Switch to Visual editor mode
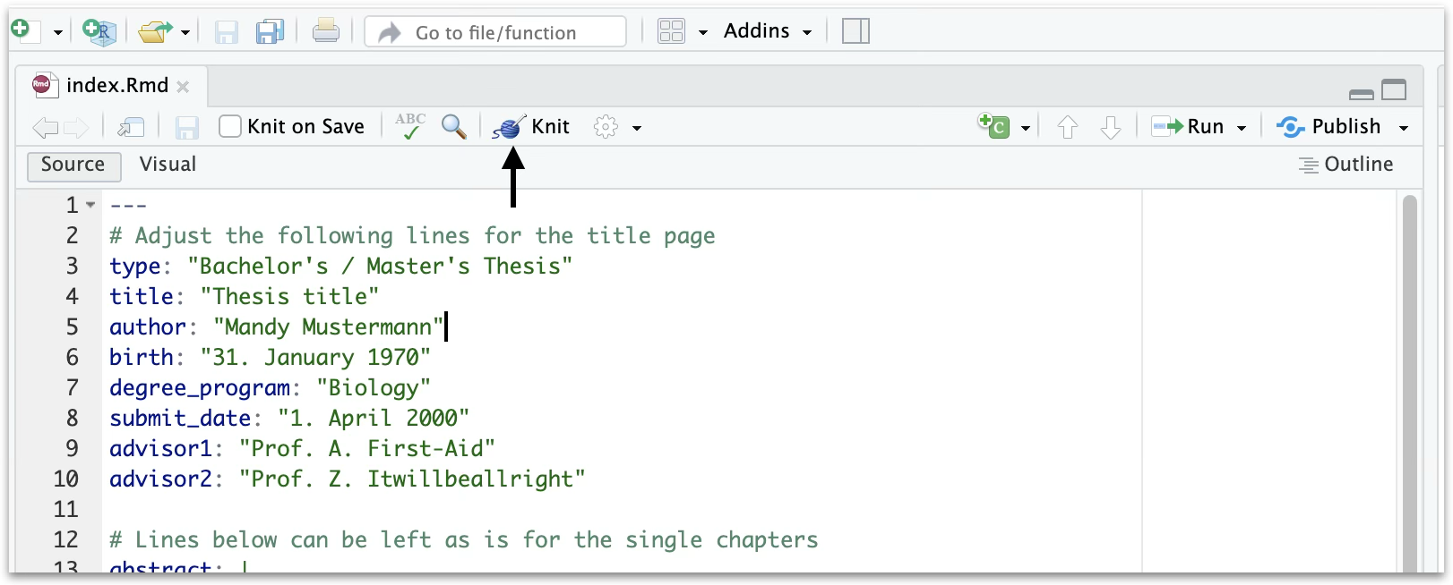1453x585 pixels. point(168,165)
